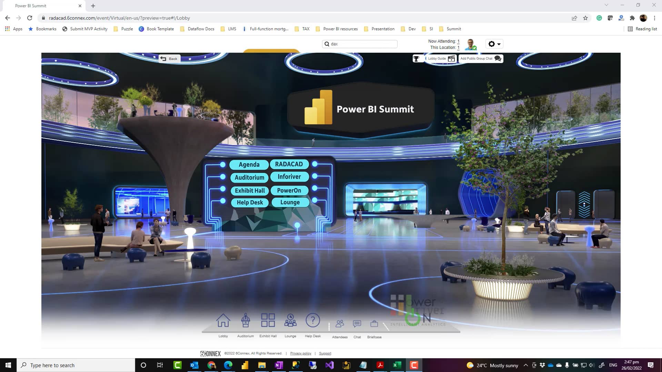Open the LMS bookmark folder

(228, 29)
